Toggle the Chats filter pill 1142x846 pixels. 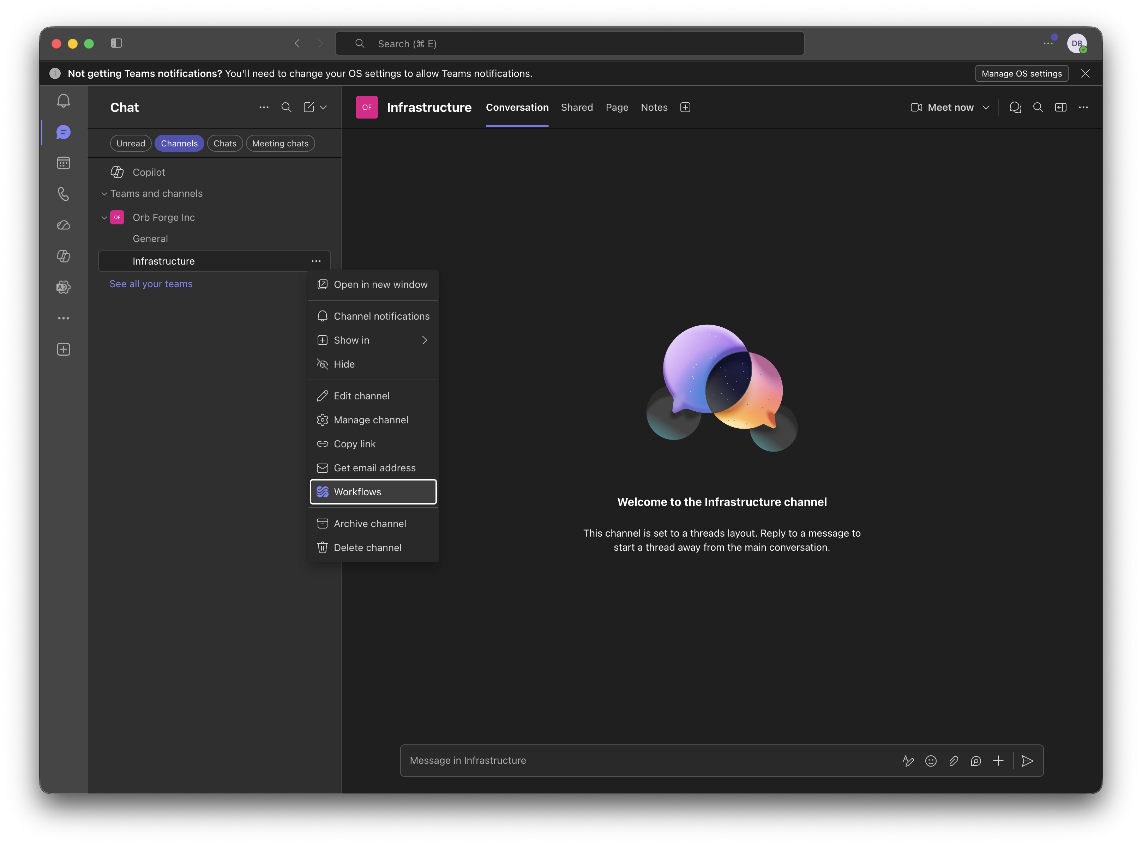point(225,143)
